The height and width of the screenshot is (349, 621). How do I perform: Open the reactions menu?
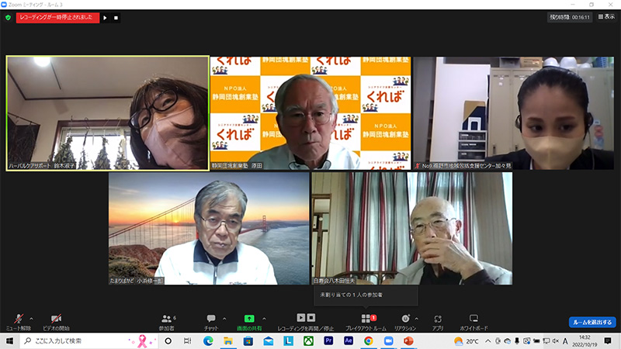point(405,320)
